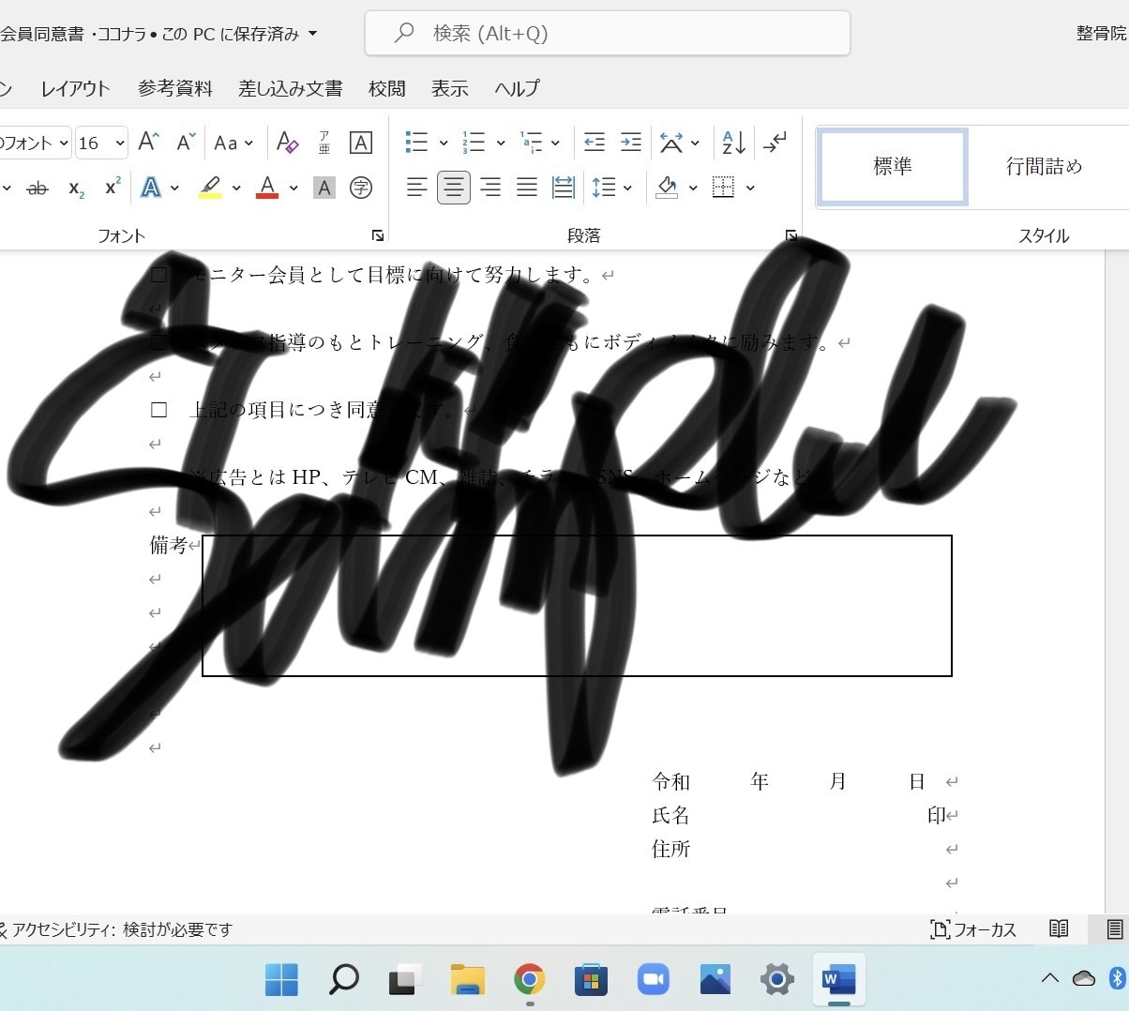Image resolution: width=1129 pixels, height=1011 pixels.
Task: Open the font name combo box
Action: tap(35, 143)
